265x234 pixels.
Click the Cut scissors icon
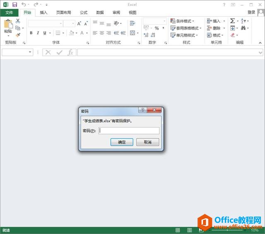point(18,21)
